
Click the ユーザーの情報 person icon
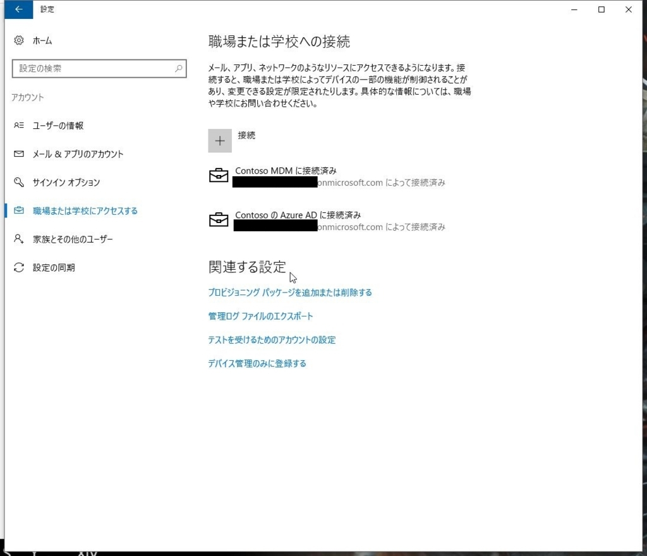pyautogui.click(x=18, y=125)
